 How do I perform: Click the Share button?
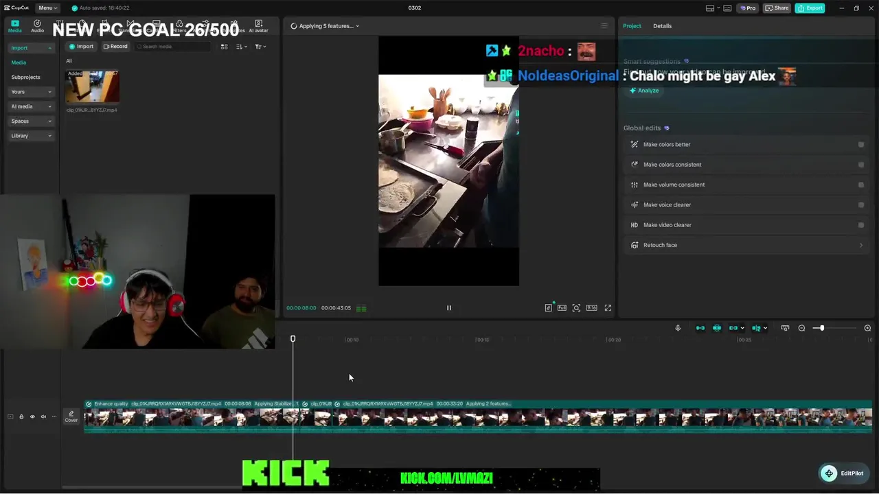pos(777,8)
